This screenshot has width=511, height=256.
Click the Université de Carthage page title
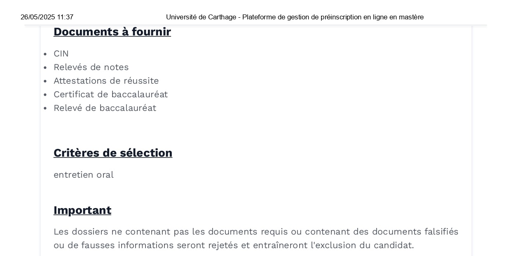tap(295, 17)
